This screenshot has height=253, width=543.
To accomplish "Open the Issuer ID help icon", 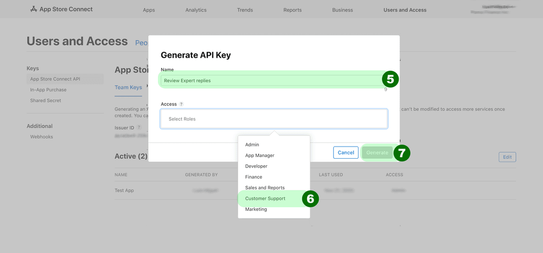I will coord(139,128).
